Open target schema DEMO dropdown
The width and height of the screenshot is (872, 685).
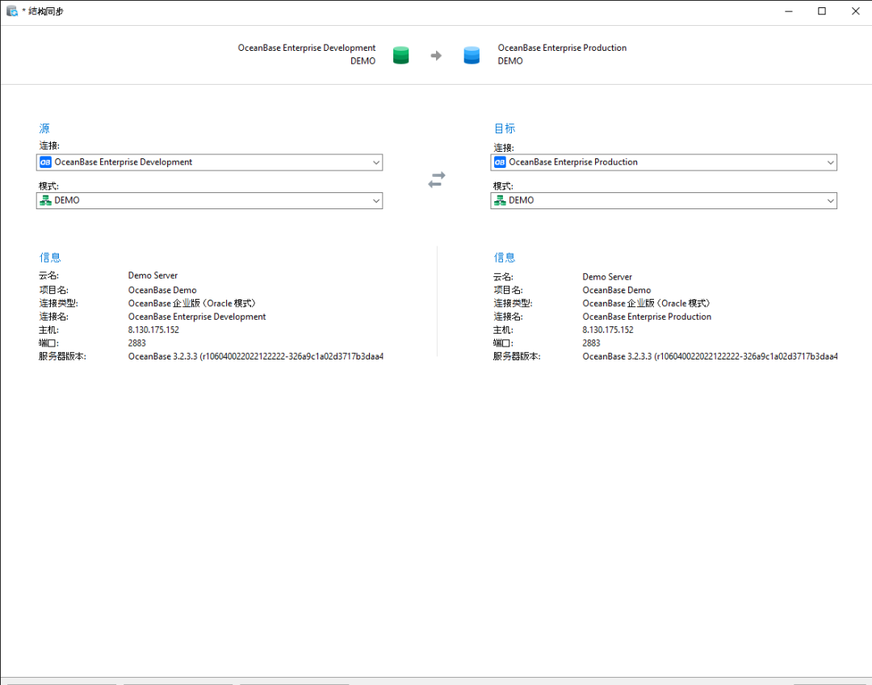tap(664, 200)
